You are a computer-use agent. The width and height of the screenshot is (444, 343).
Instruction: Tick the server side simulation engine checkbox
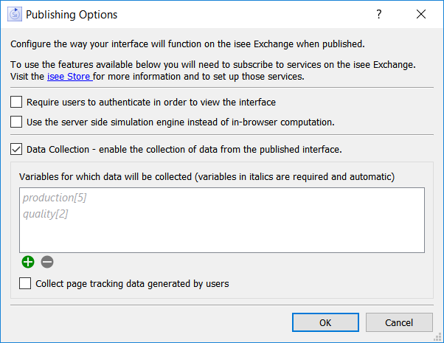point(16,122)
